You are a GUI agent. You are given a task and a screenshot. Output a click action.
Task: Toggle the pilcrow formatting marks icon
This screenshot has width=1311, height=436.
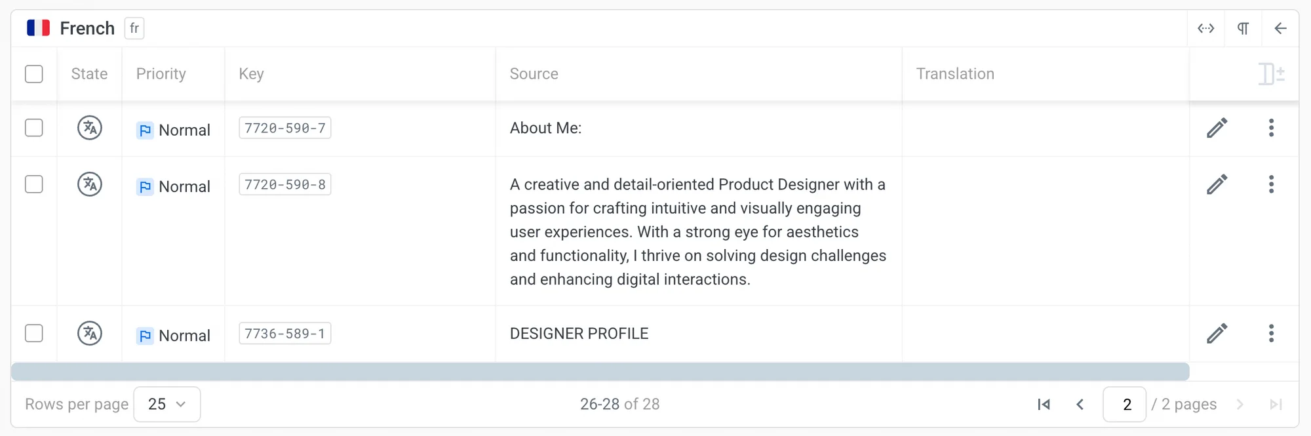[1243, 28]
